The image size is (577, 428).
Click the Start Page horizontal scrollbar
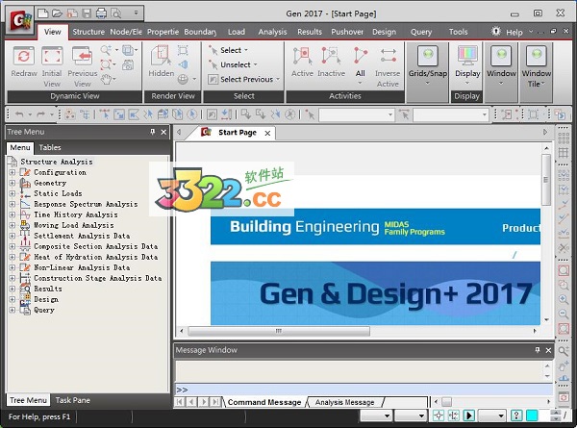pyautogui.click(x=279, y=331)
